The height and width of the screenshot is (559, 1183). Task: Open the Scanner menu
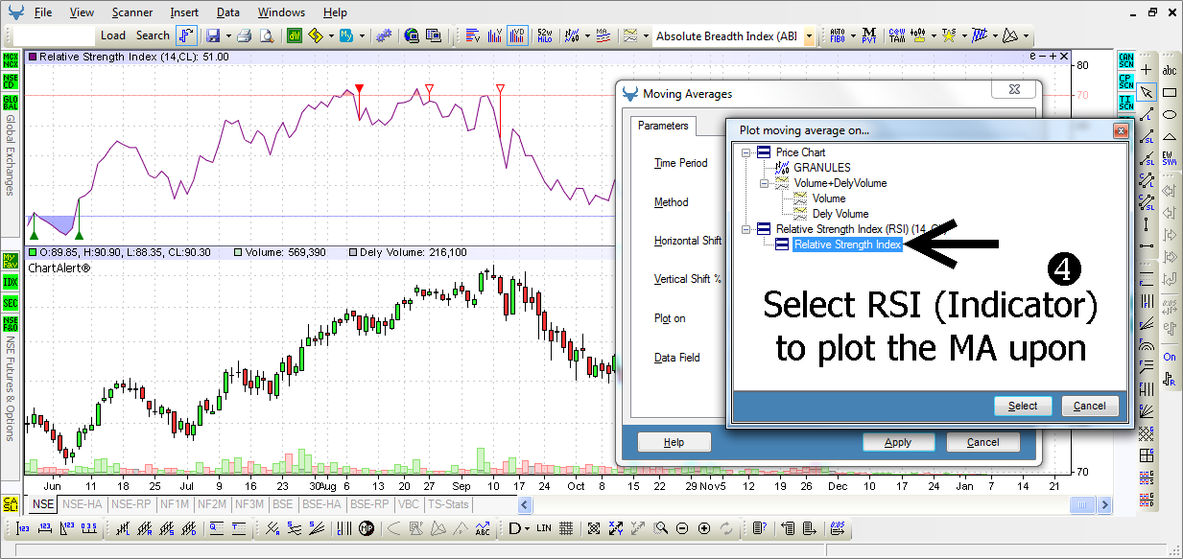(131, 12)
